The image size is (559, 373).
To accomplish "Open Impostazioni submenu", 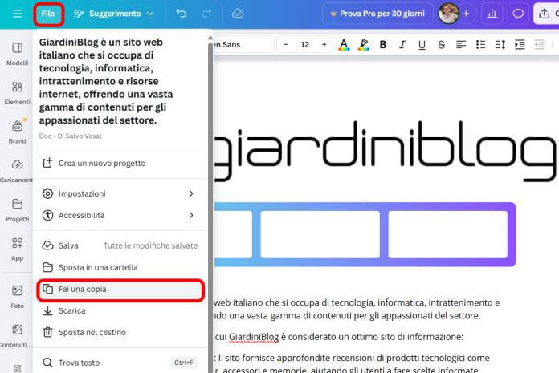I will click(120, 193).
